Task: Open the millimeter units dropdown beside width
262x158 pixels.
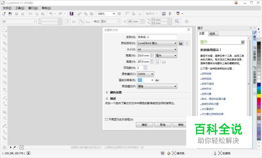Action: pyautogui.click(x=166, y=56)
